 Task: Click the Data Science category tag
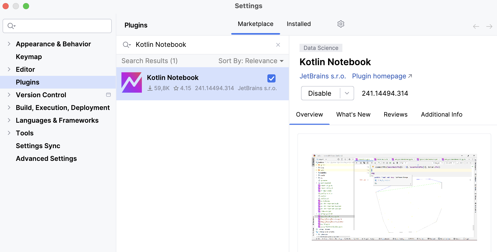[x=321, y=48]
